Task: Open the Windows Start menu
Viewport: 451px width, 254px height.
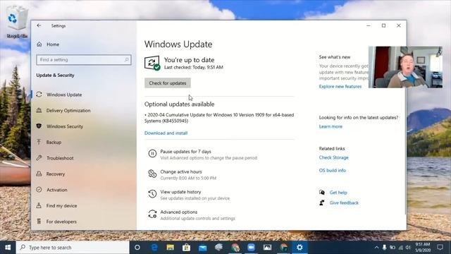Action: pyautogui.click(x=8, y=248)
